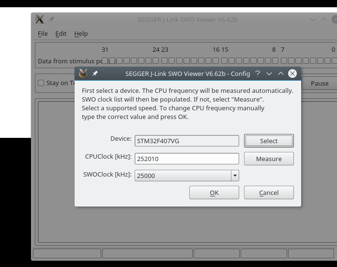Viewport: 337px width, 267px height.
Task: Click the 'Device:' label
Action: (121, 139)
